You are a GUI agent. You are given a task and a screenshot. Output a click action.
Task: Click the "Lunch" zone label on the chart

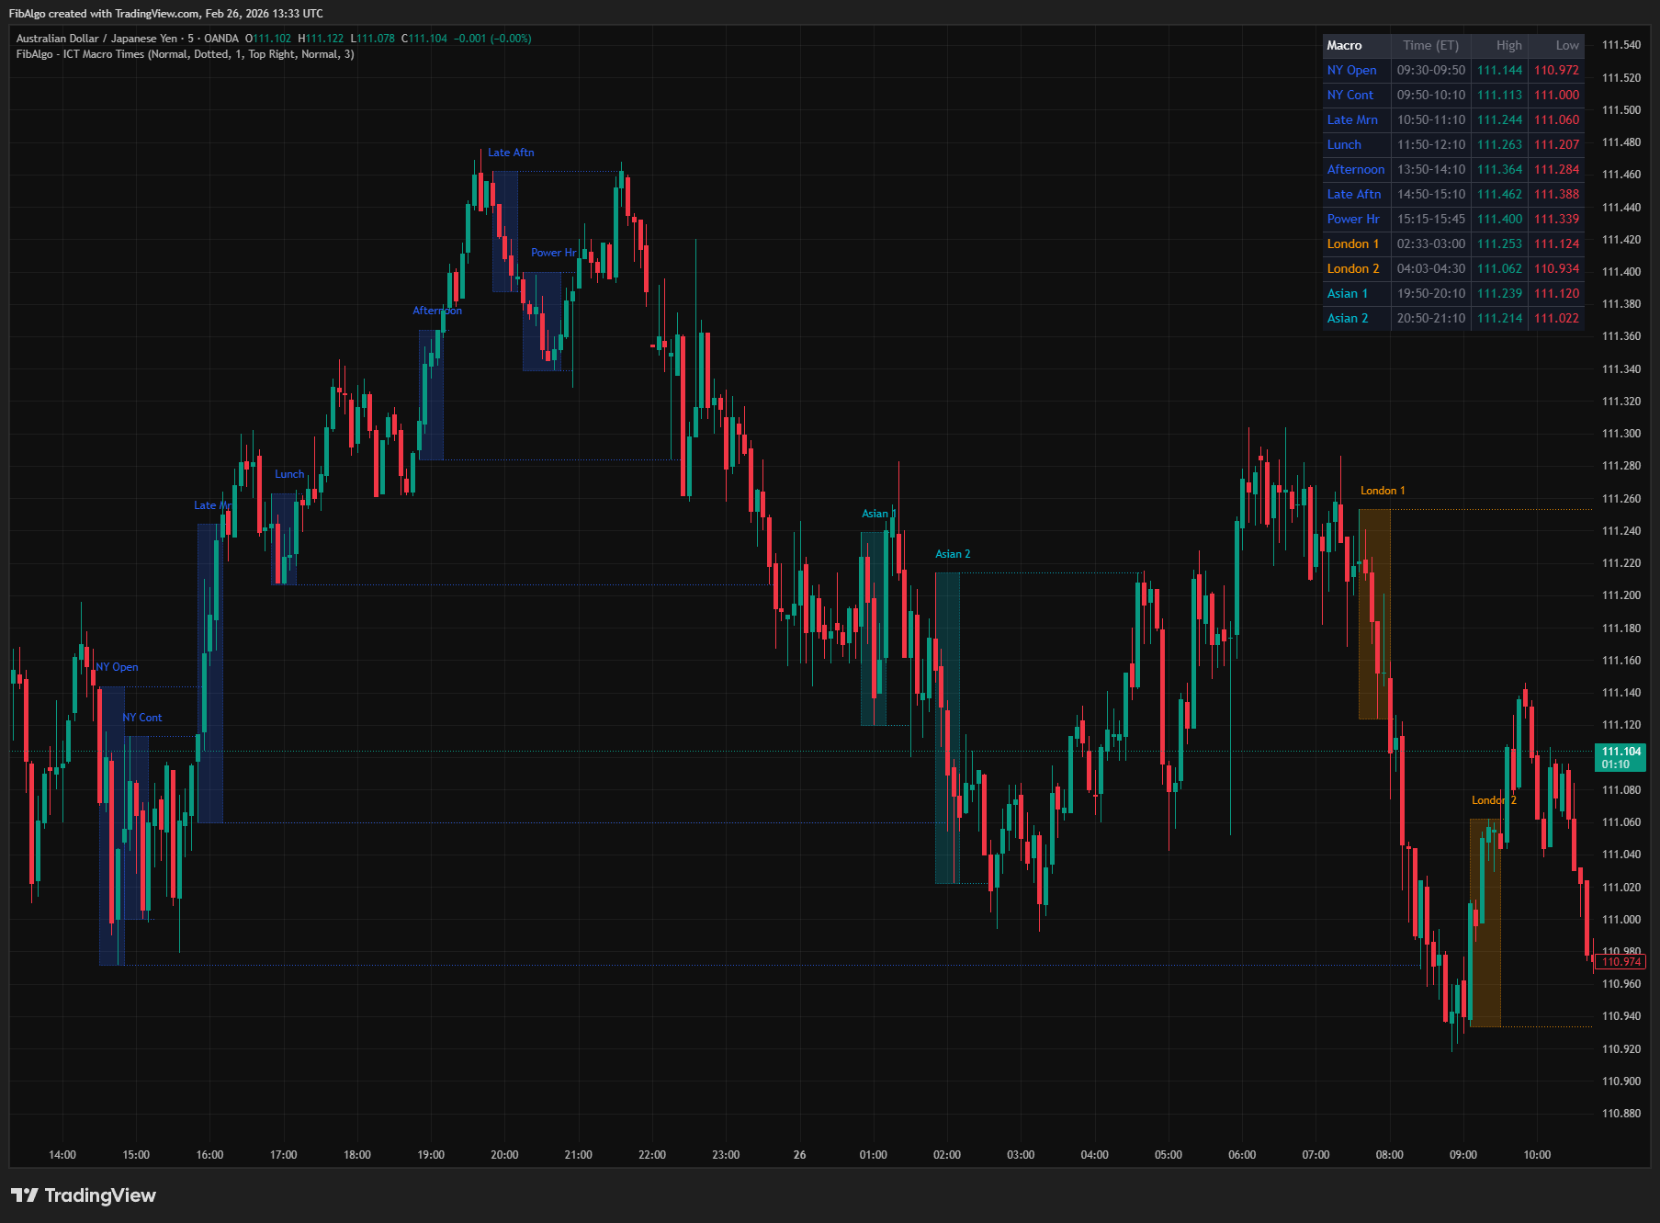pyautogui.click(x=288, y=473)
